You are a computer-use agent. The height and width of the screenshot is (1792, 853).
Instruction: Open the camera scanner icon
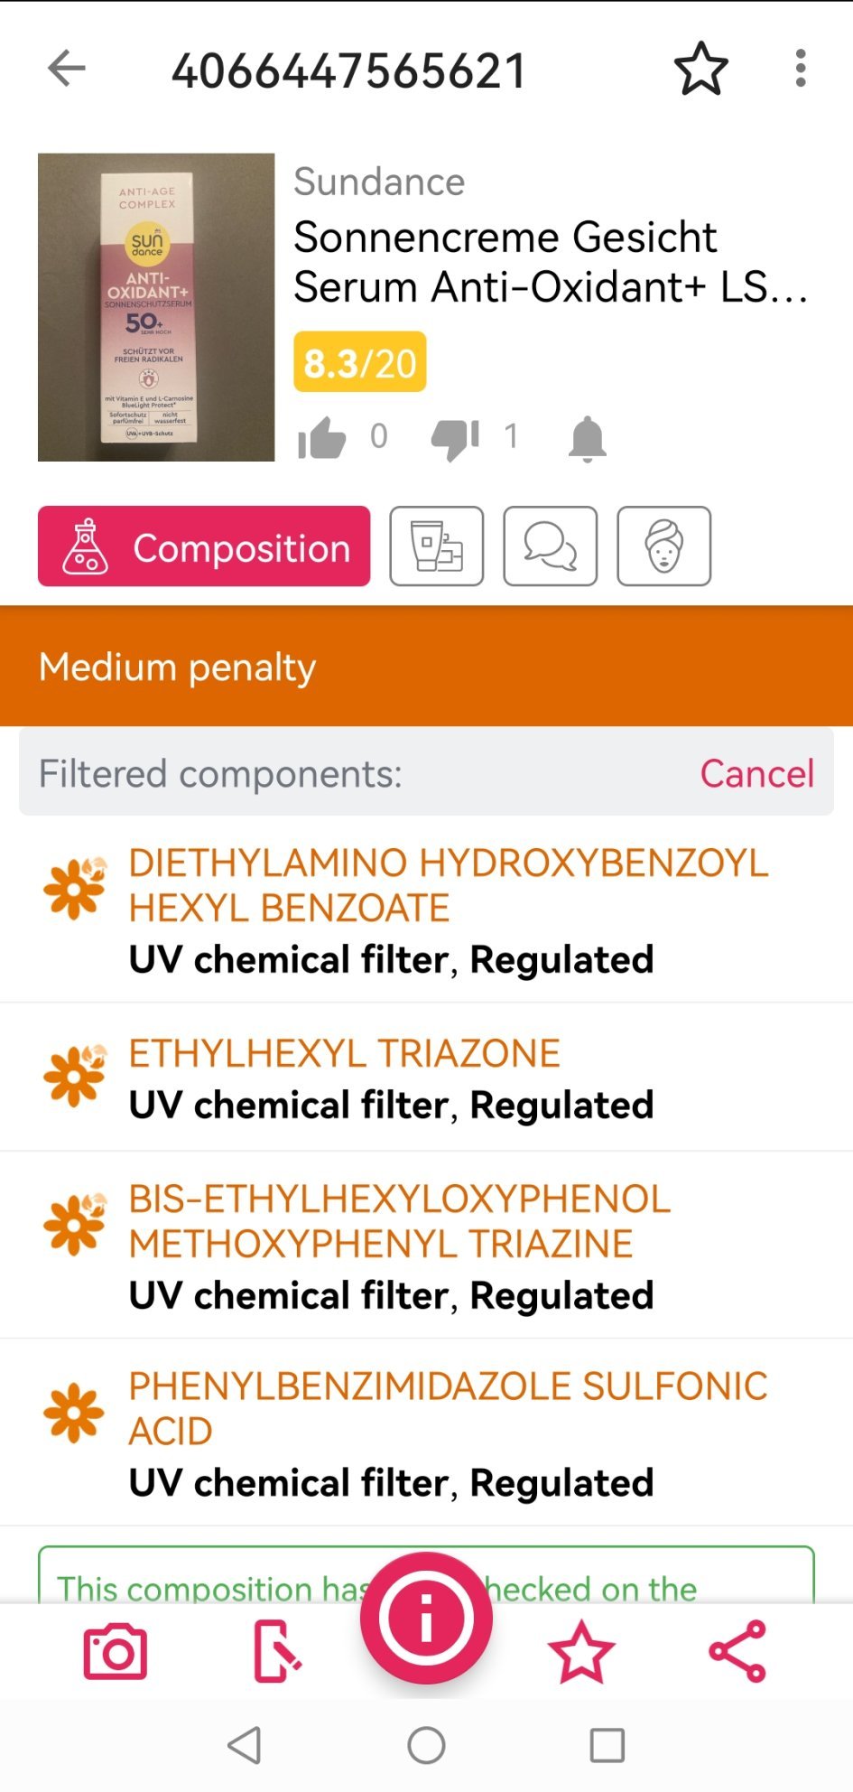point(115,1652)
